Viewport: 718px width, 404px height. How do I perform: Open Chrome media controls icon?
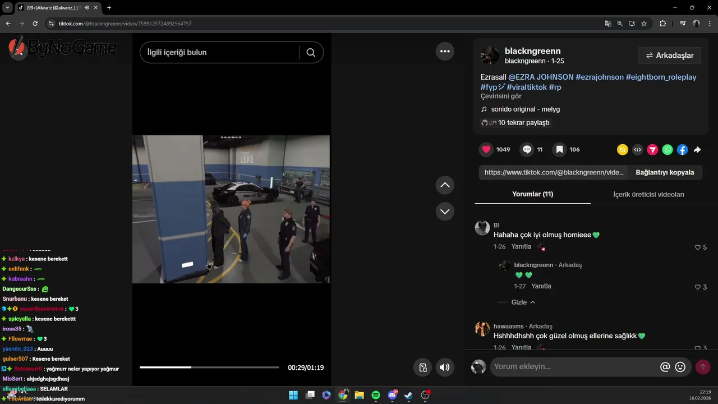(x=683, y=24)
